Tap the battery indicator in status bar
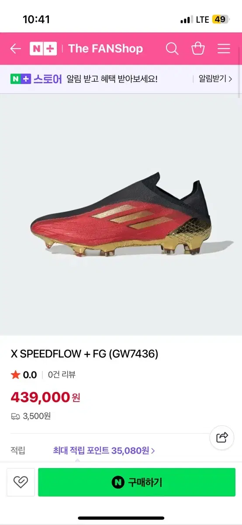 tap(220, 19)
